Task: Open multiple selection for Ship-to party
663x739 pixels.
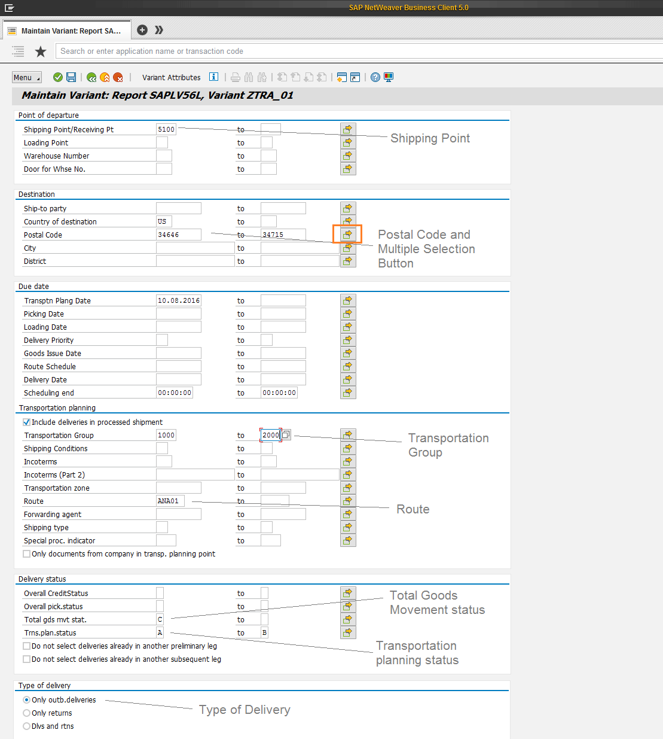Action: point(348,208)
